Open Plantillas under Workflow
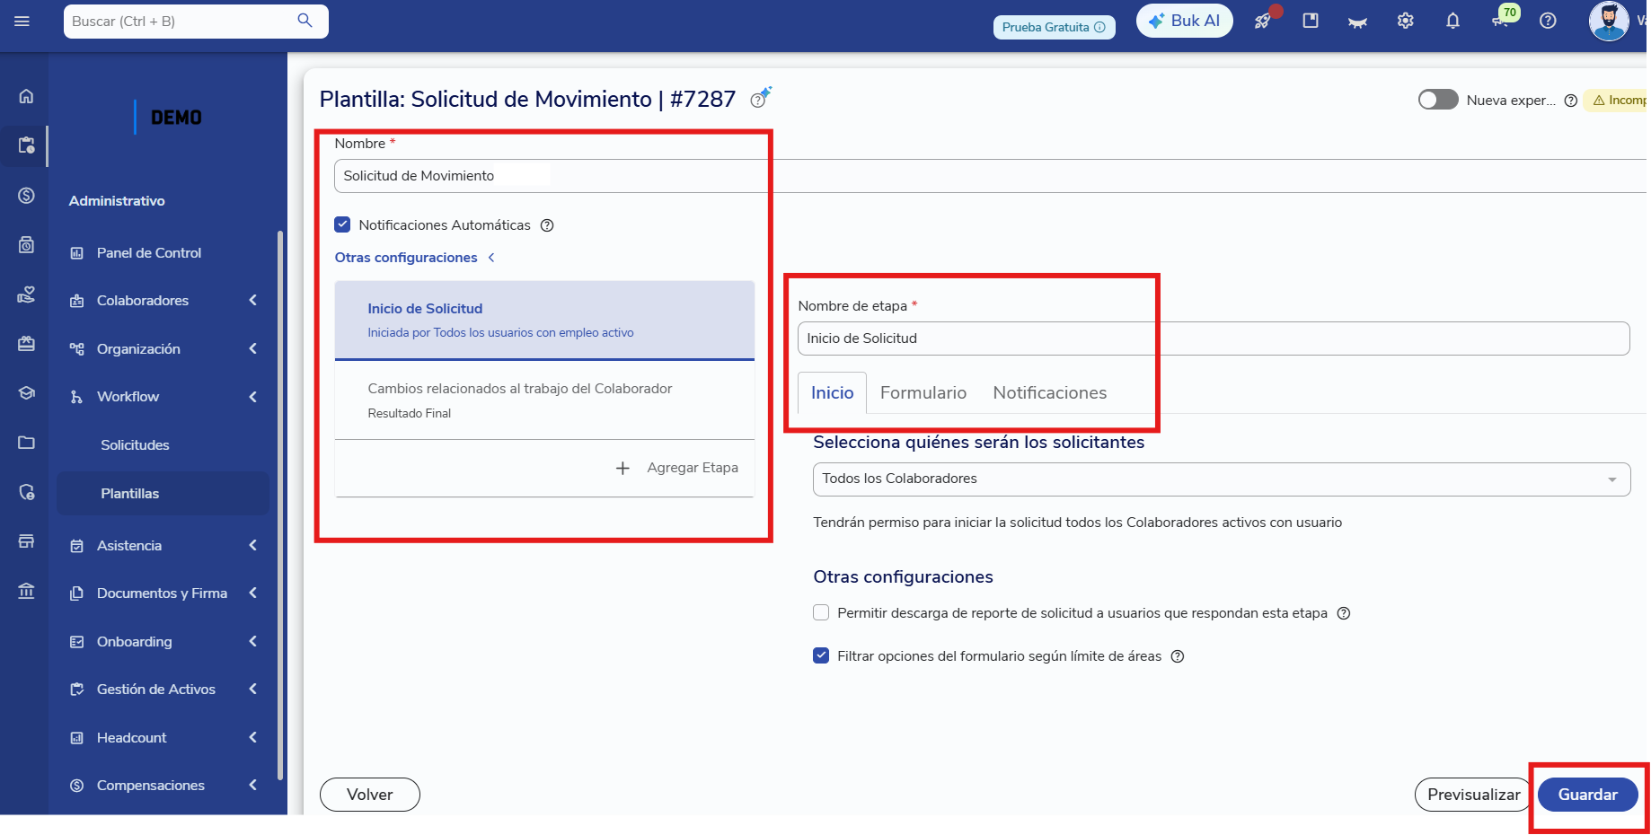This screenshot has height=835, width=1651. click(x=163, y=494)
